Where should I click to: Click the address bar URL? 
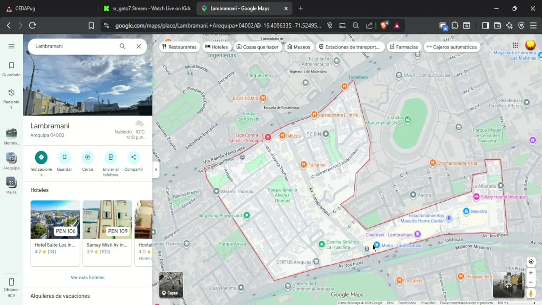coord(218,26)
